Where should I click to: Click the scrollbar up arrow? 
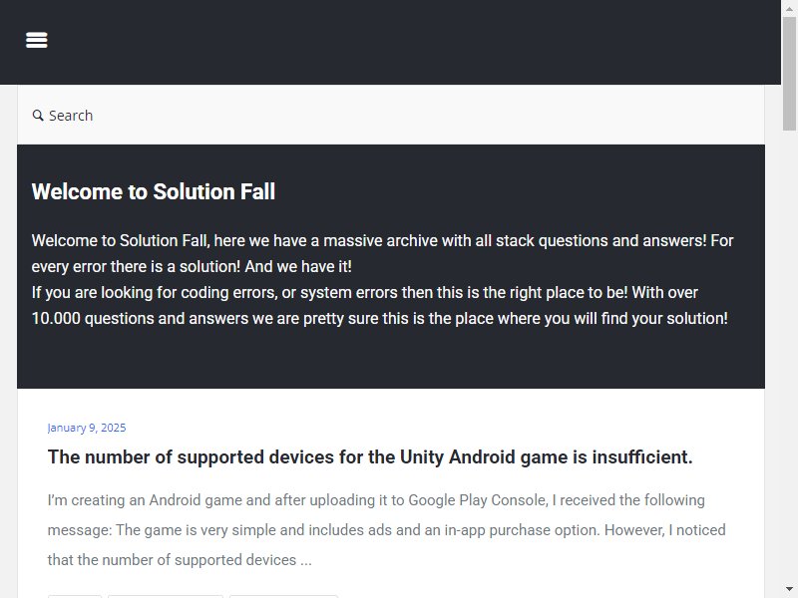click(789, 9)
